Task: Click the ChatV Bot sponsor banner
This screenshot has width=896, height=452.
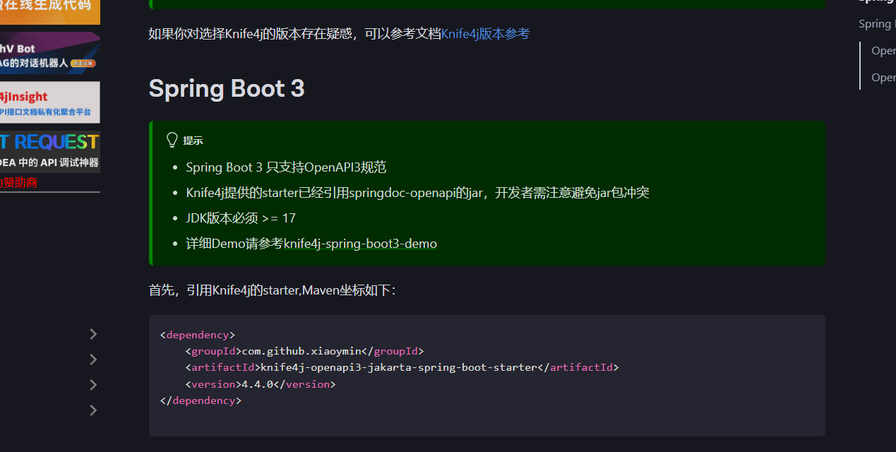Action: pos(50,52)
